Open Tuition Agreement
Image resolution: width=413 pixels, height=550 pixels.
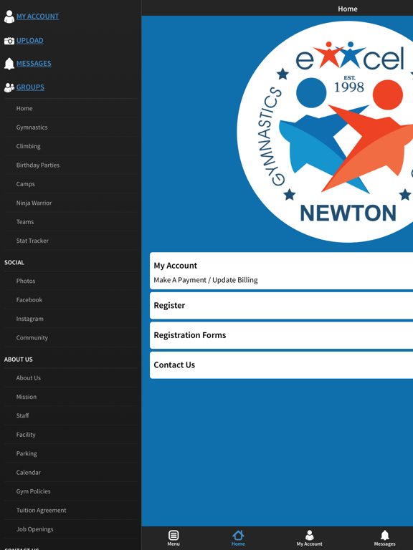(x=70, y=511)
